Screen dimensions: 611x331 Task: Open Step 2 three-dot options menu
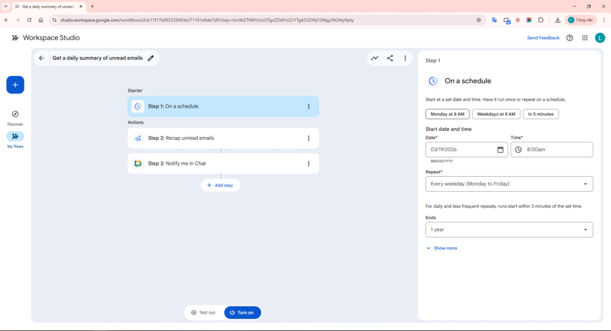coord(308,138)
